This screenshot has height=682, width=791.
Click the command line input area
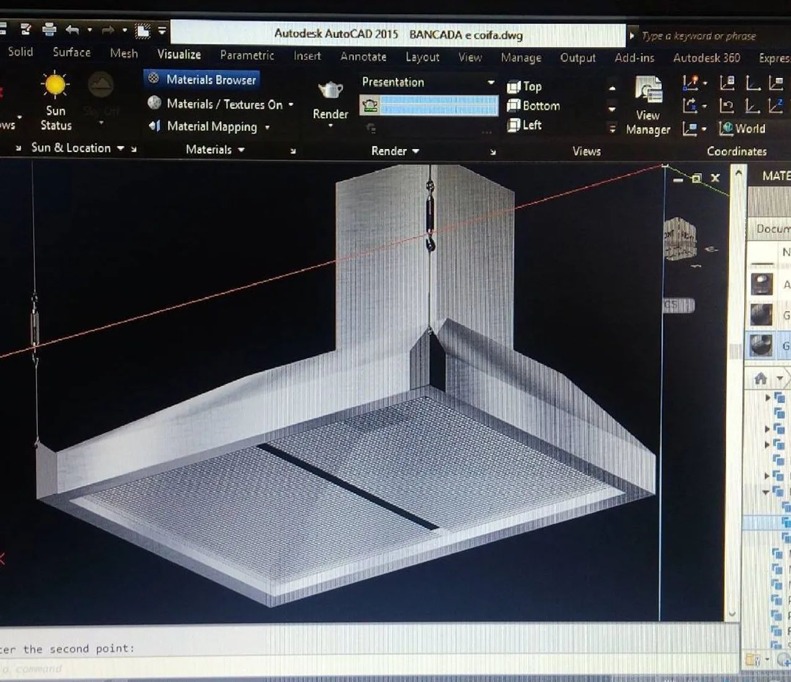point(370,668)
